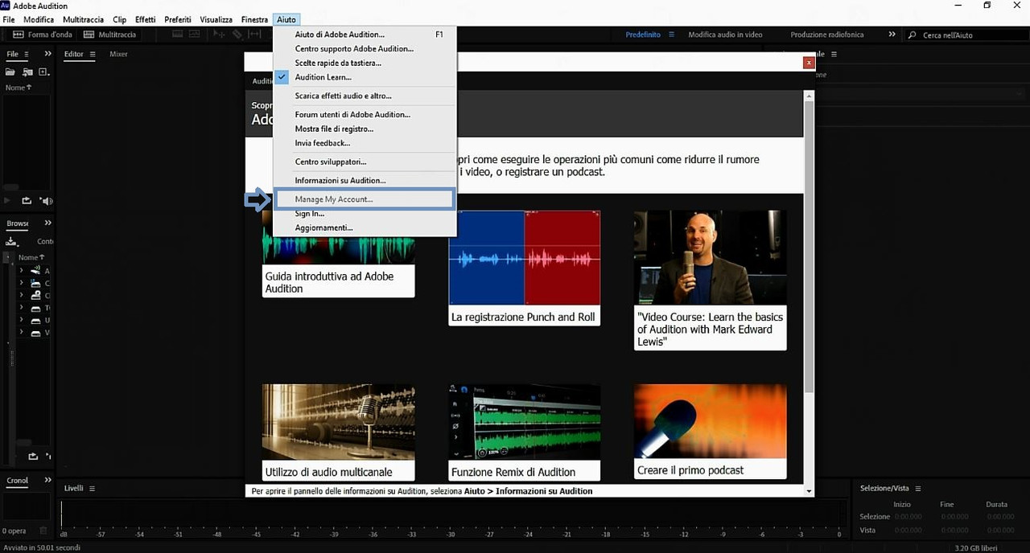This screenshot has height=553, width=1030.
Task: Click play button in File panel
Action: point(7,200)
